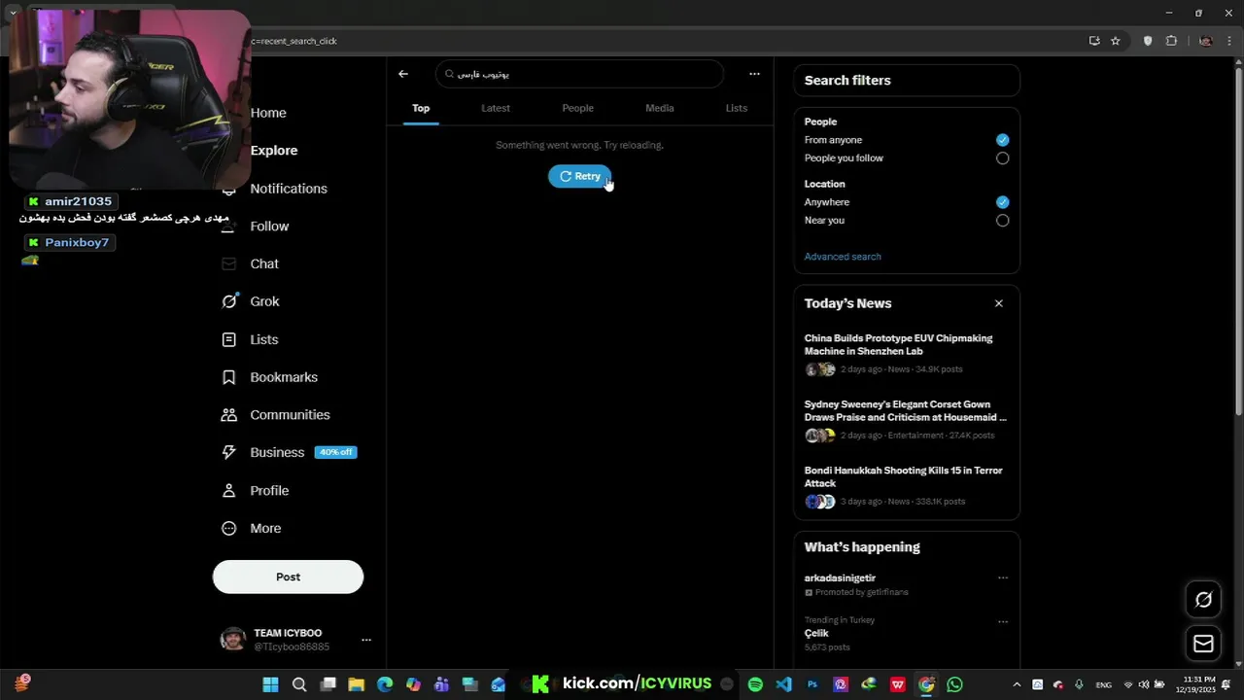Switch to the Latest search tab
The width and height of the screenshot is (1244, 700).
(496, 108)
